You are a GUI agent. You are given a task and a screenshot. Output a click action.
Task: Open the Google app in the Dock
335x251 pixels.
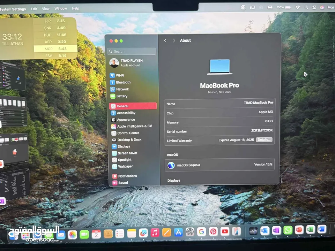(x=201, y=231)
